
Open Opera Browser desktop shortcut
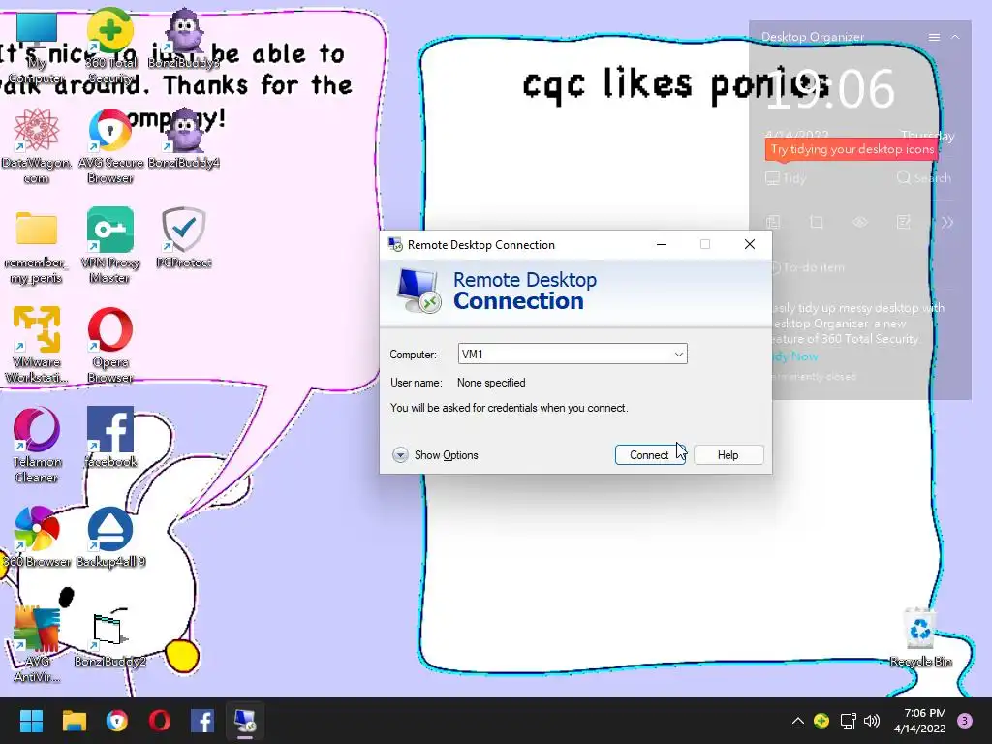tap(110, 345)
